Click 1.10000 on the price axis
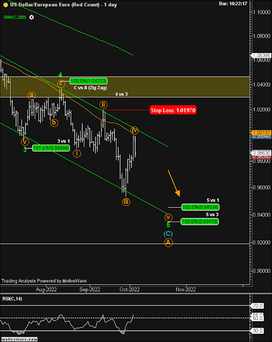 pos(262,12)
